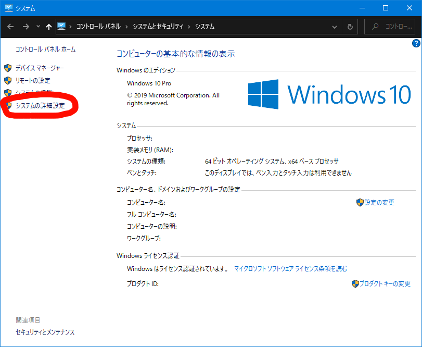Open コントロール パネル ホーム link
This screenshot has height=347, width=422.
click(45, 49)
